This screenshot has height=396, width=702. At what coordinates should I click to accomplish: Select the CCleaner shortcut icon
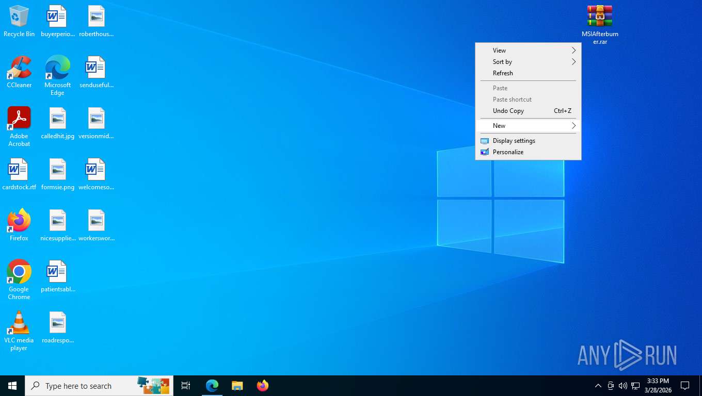click(19, 72)
